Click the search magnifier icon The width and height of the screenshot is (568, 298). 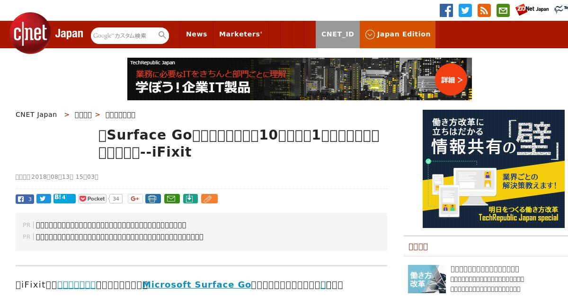(162, 35)
